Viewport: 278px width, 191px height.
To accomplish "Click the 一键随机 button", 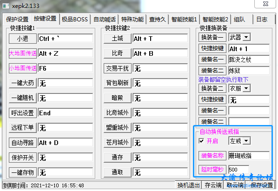I will (23, 98).
